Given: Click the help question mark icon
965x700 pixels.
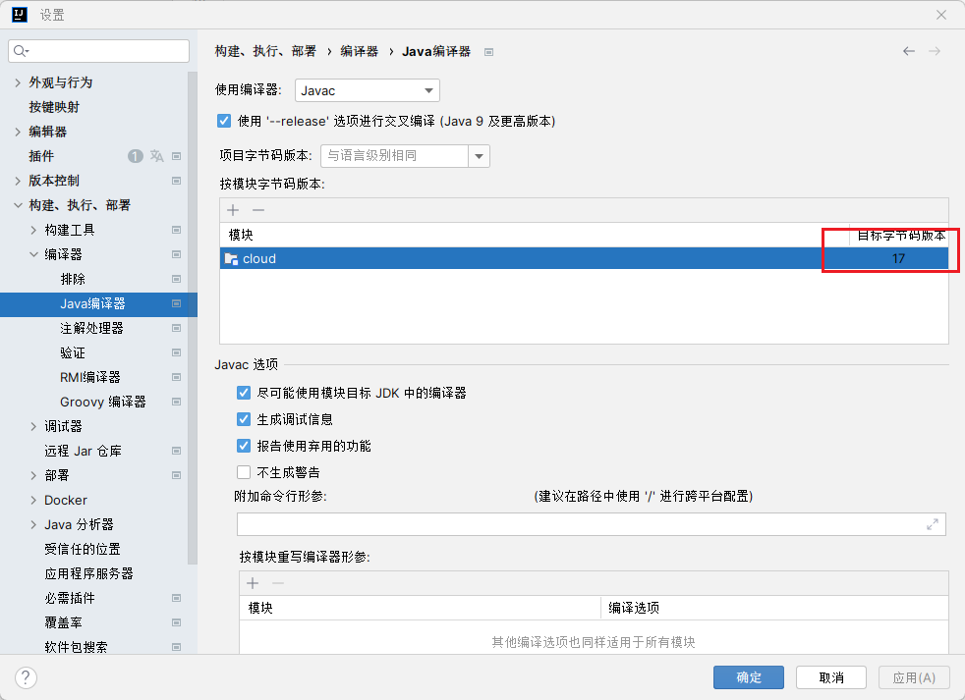Looking at the screenshot, I should click(26, 677).
